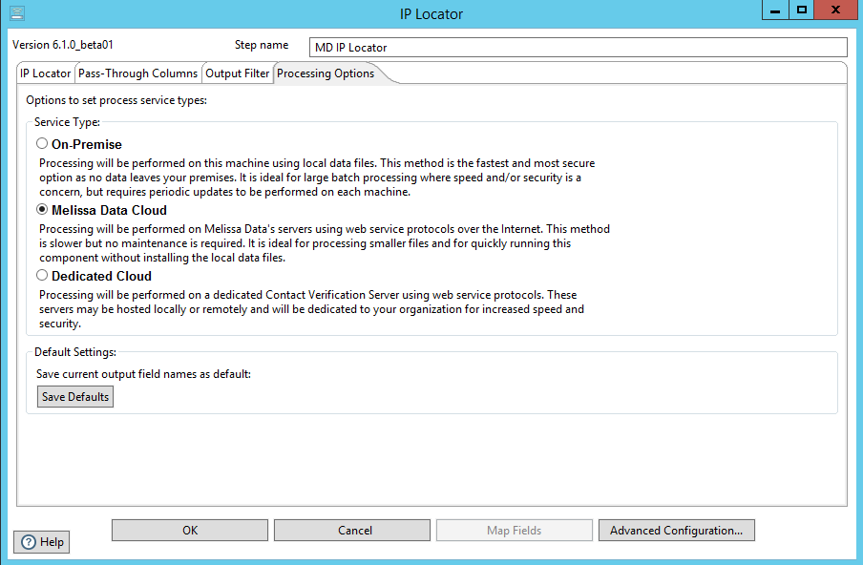Viewport: 863px width, 565px height.
Task: Close the IP Locator dialog
Action: coord(837,10)
